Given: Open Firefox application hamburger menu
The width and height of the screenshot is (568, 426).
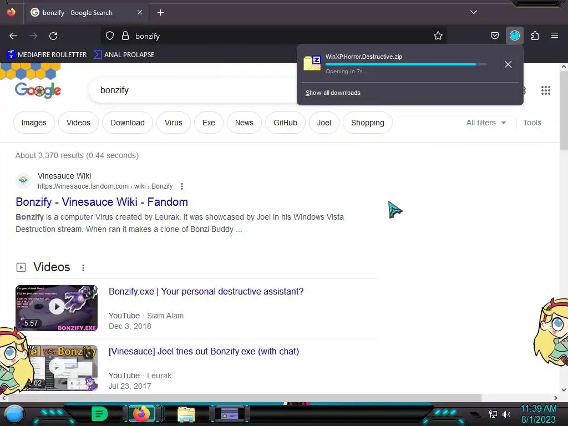Looking at the screenshot, I should click(555, 36).
